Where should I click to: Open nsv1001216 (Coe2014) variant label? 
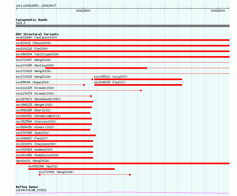pyautogui.click(x=32, y=49)
